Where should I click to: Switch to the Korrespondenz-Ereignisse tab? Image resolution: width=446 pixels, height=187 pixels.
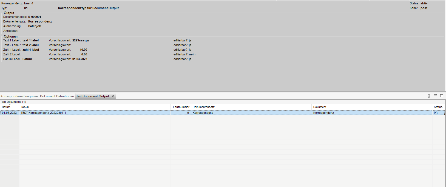(19, 96)
